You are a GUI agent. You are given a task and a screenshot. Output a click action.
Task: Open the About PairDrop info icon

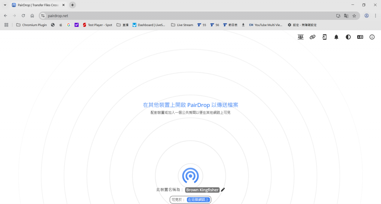[372, 37]
